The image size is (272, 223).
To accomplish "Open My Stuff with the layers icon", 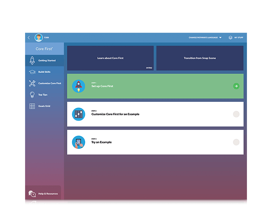I will [230, 37].
